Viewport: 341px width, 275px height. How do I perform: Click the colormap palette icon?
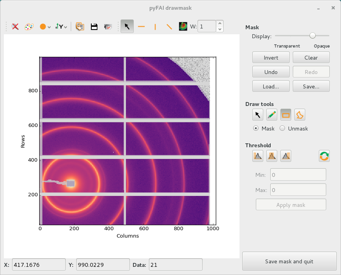tap(29, 26)
